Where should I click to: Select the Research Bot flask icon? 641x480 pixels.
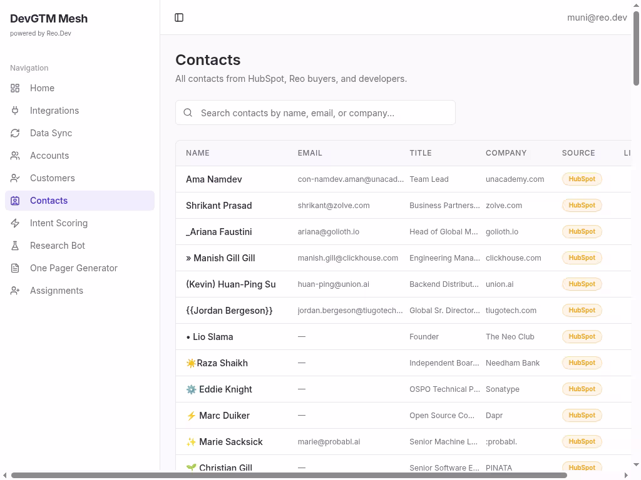(15, 246)
